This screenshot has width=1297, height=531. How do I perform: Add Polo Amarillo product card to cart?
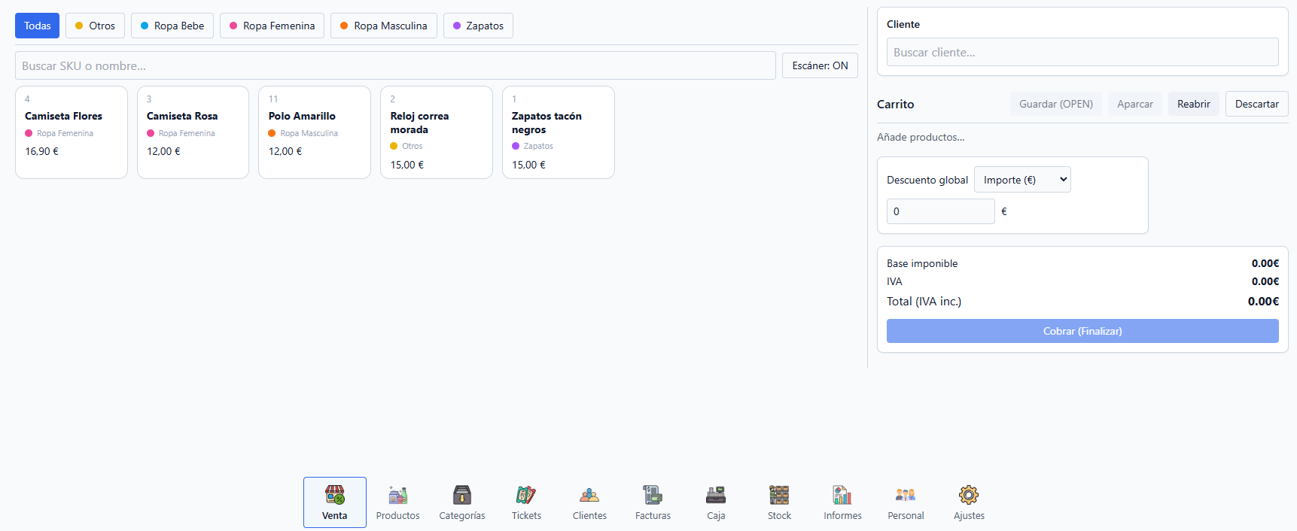point(314,132)
